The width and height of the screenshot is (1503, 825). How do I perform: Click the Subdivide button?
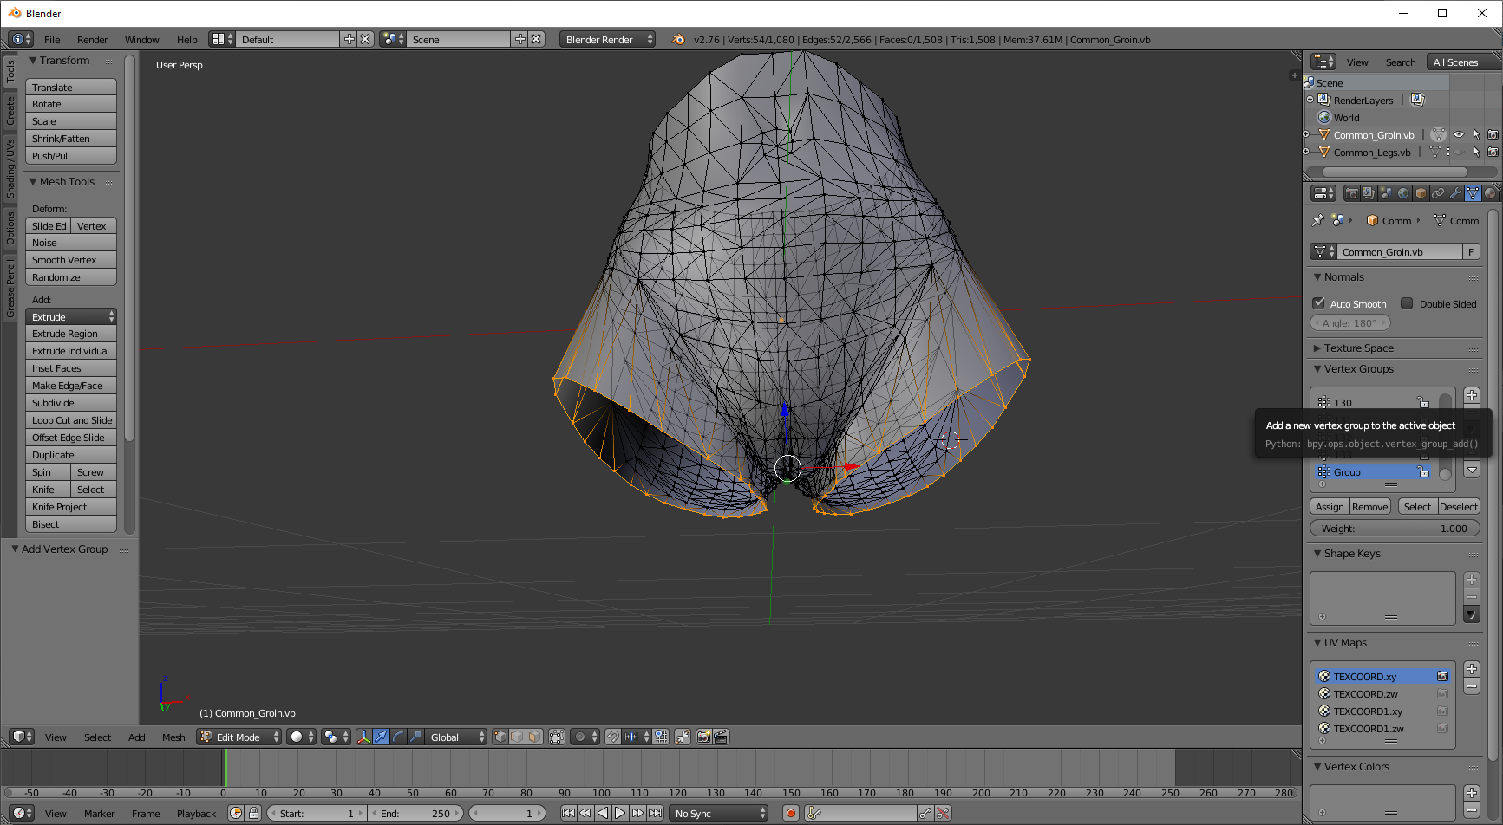(x=71, y=403)
